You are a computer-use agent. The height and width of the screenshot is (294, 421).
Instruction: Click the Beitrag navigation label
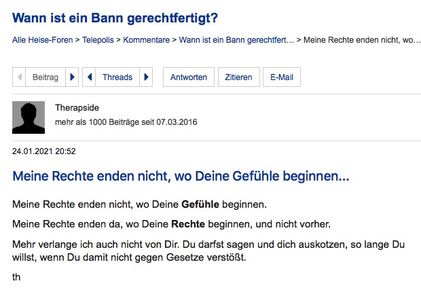45,77
